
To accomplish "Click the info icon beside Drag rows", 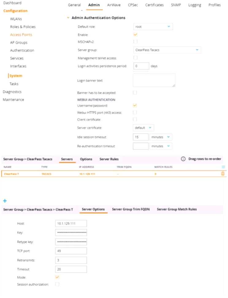I will [183, 159].
